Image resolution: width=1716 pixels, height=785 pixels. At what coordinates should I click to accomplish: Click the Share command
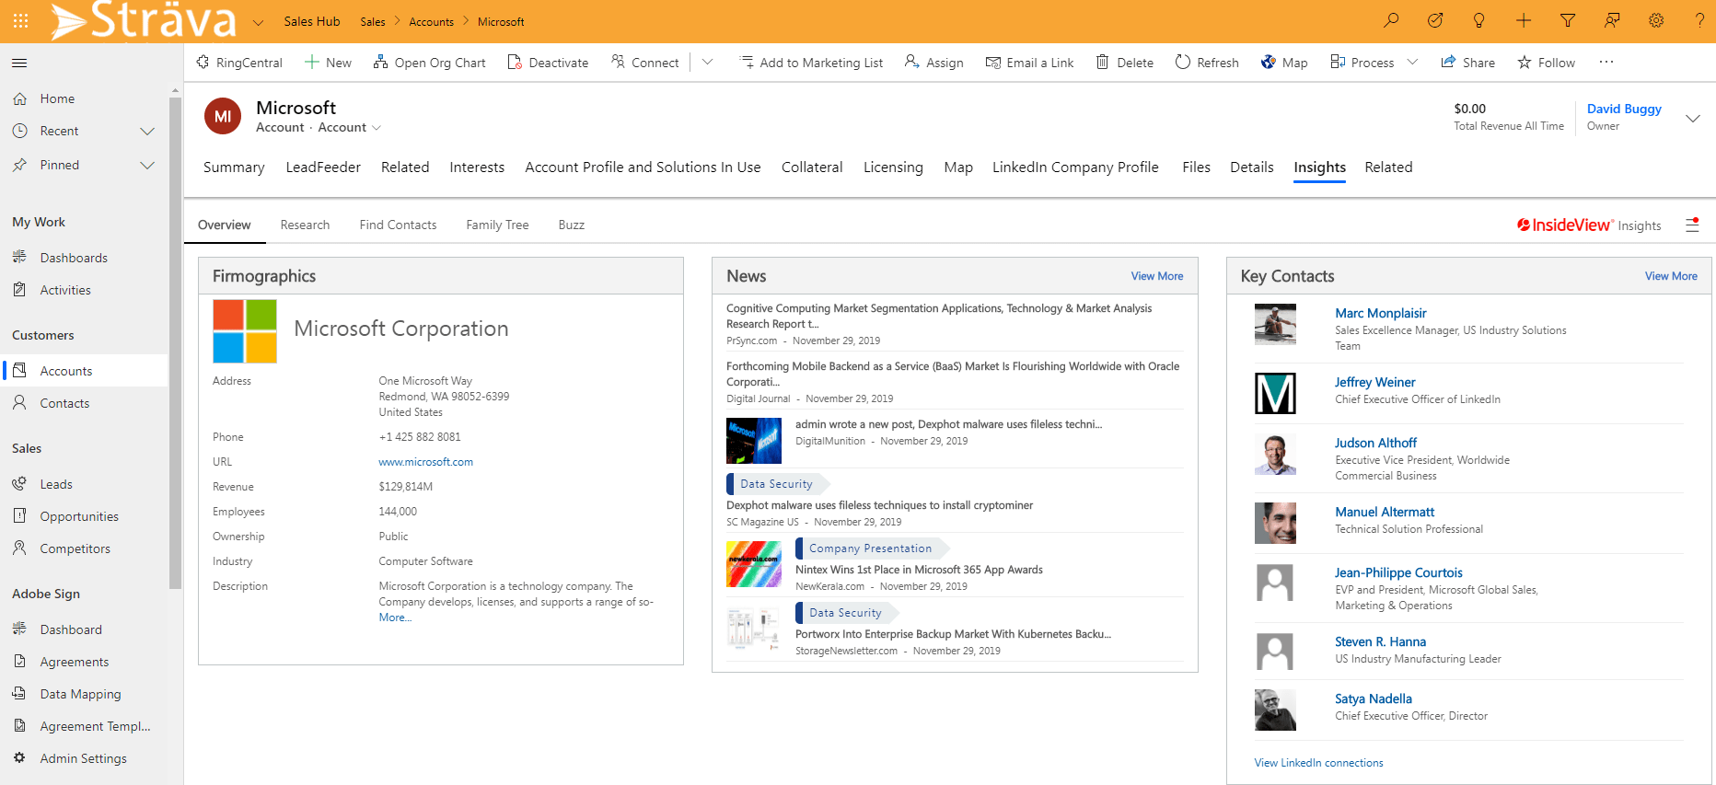[x=1467, y=63]
